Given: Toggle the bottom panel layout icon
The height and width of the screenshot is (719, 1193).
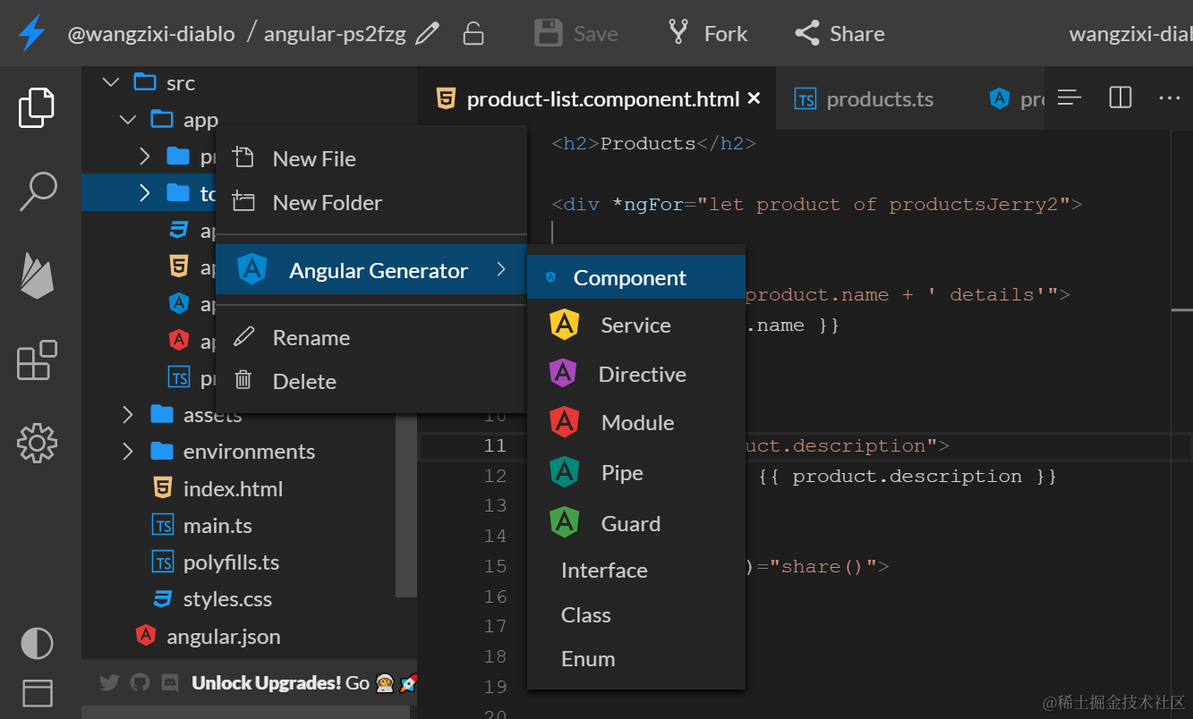Looking at the screenshot, I should point(38,693).
